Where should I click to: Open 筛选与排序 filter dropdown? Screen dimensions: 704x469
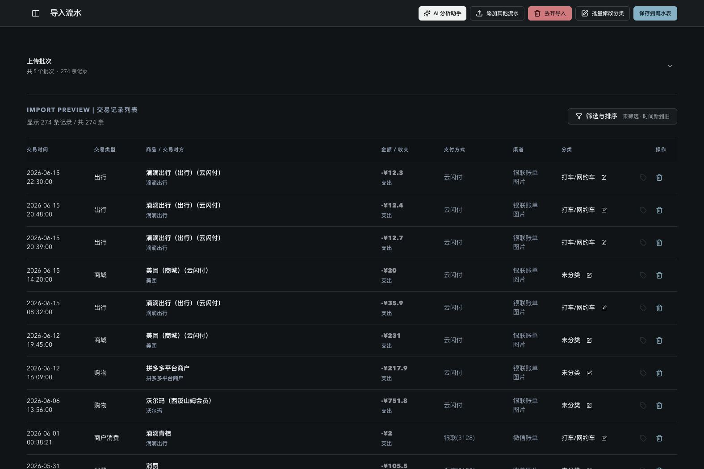622,116
